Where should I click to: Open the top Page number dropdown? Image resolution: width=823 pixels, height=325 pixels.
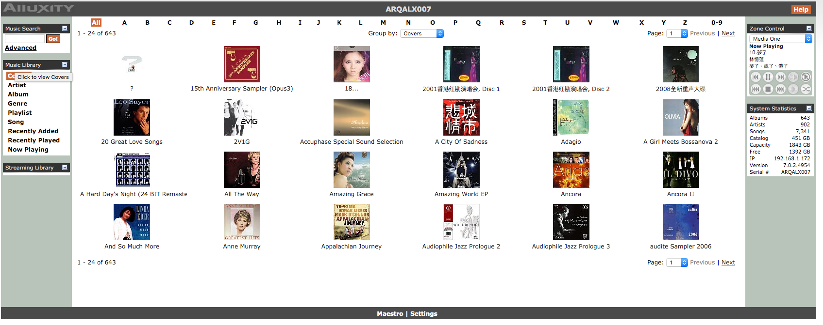tap(677, 33)
